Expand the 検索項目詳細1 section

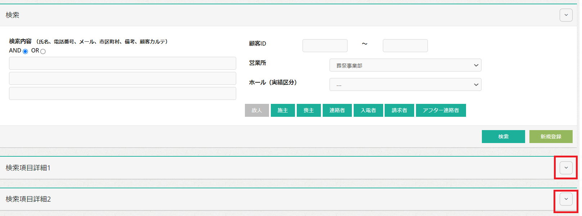(566, 168)
